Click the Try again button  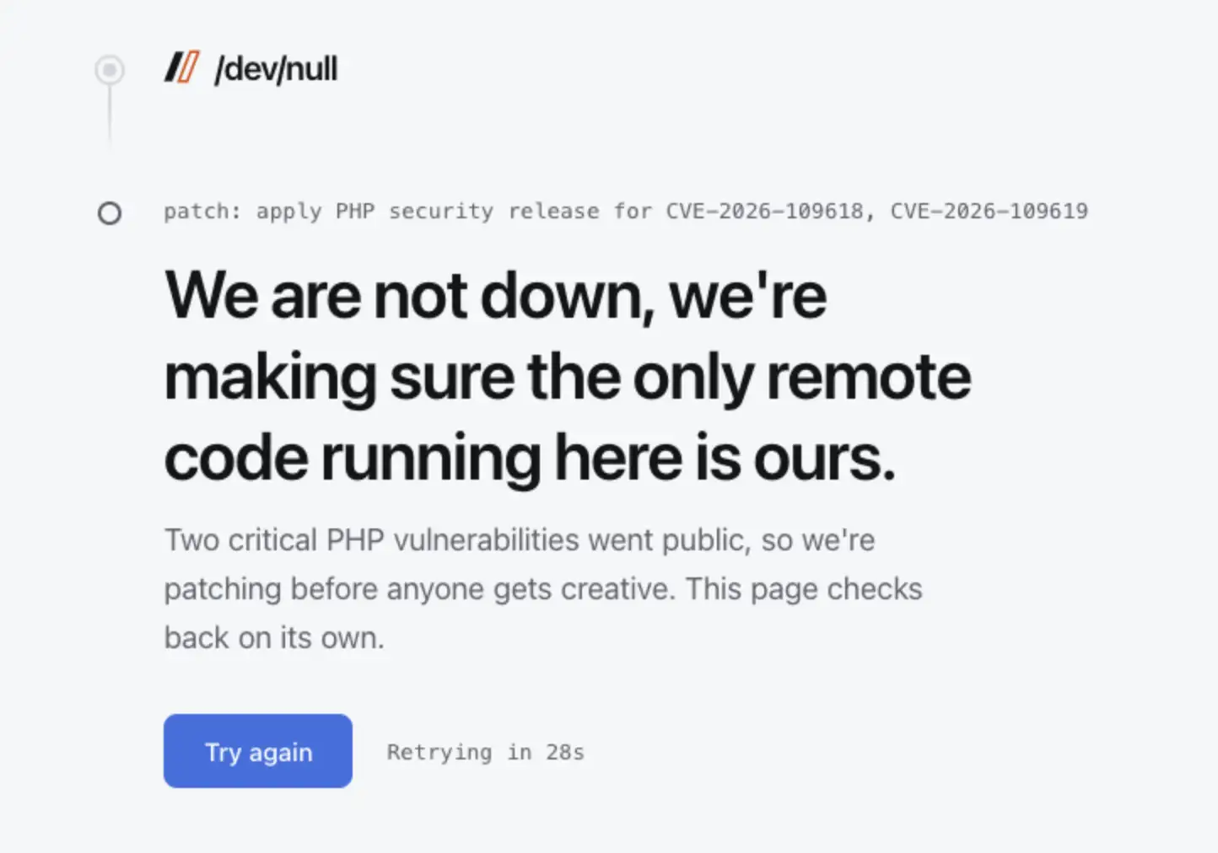[x=258, y=751]
